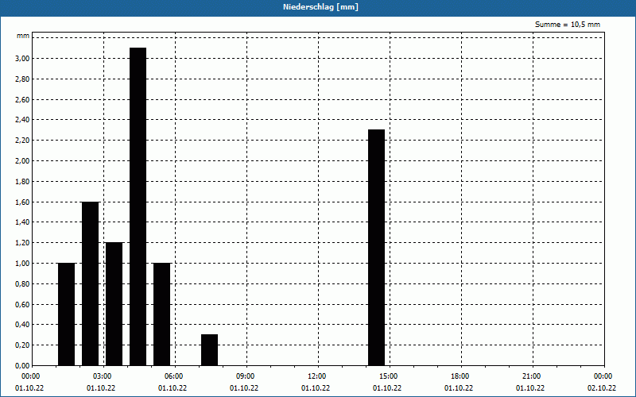636x397 pixels.
Task: Pick the 0,80 y-axis value
Action: (22, 284)
